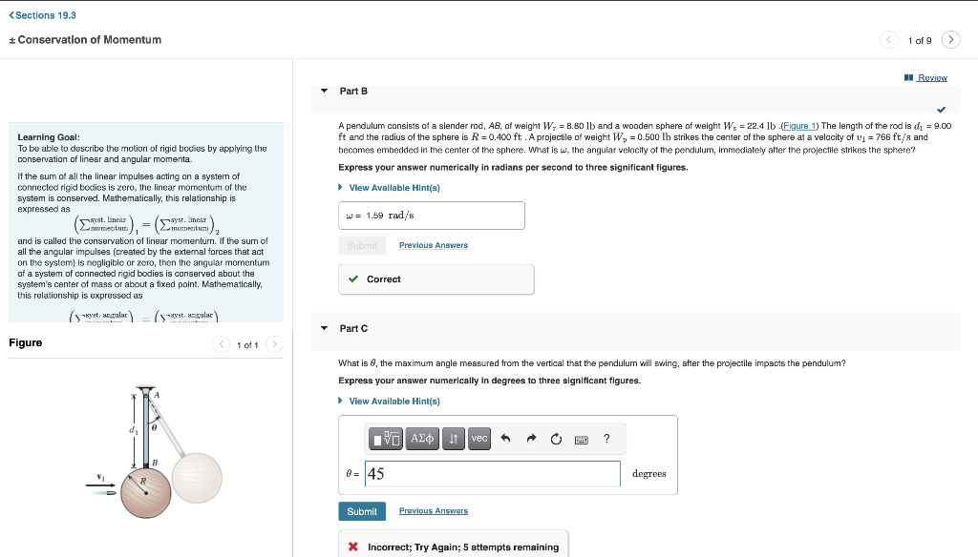Undo the last answer edit

505,439
